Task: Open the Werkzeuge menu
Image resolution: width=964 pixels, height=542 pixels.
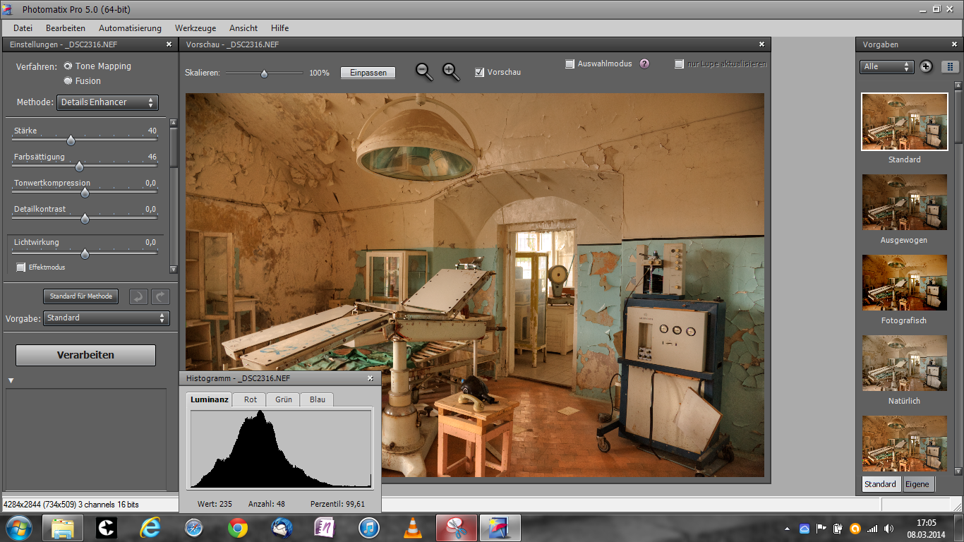Action: (x=195, y=28)
